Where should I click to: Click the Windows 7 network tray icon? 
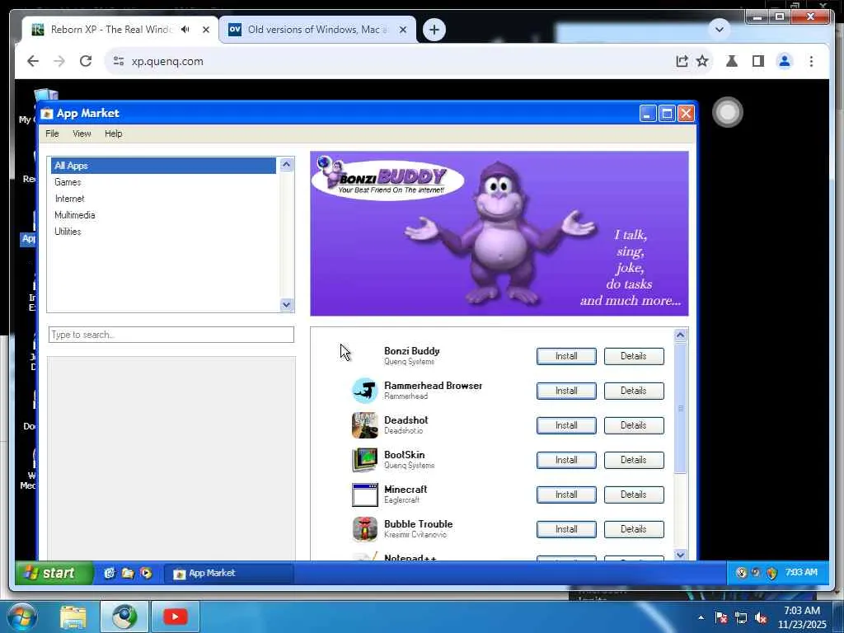[x=741, y=618]
